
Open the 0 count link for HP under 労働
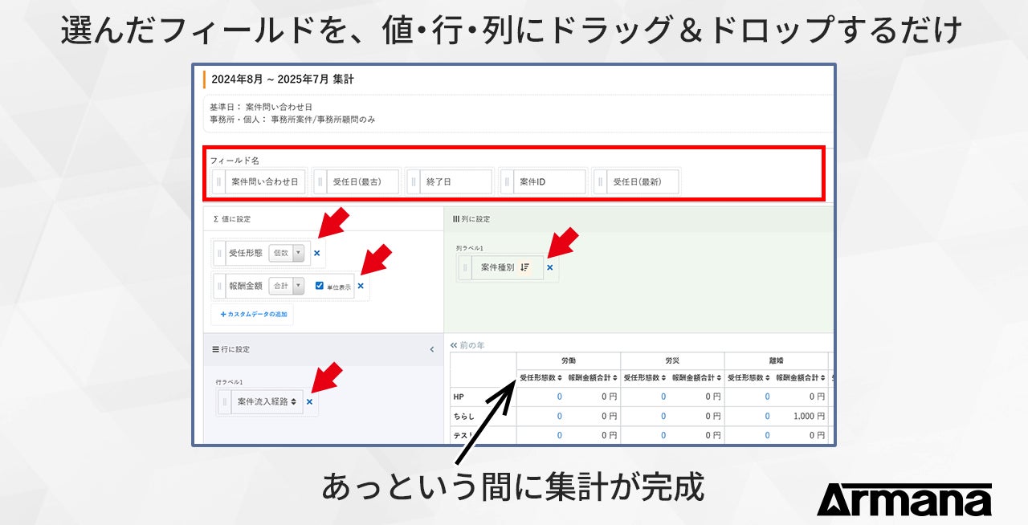[x=560, y=397]
